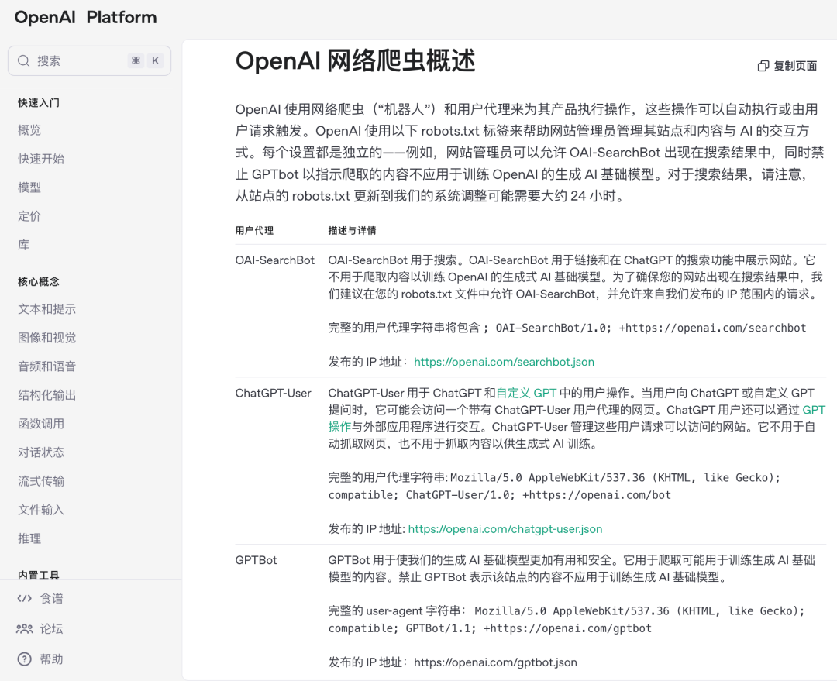Click the ChatGPT-User/1.0 user-agent string
The image size is (837, 681).
[554, 487]
